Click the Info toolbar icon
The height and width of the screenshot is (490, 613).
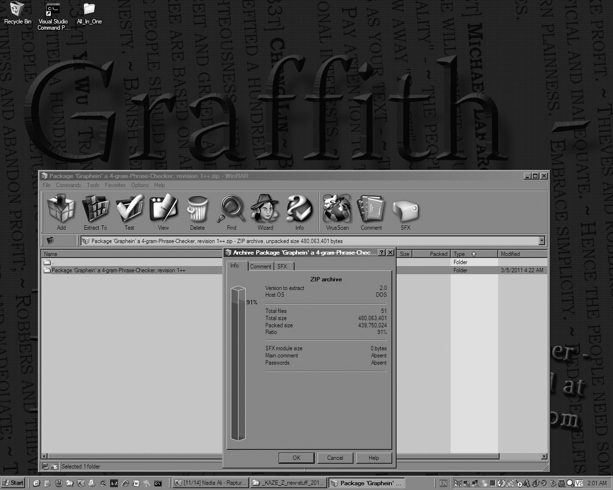coord(299,212)
